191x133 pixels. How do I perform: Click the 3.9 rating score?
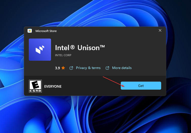pos(57,68)
